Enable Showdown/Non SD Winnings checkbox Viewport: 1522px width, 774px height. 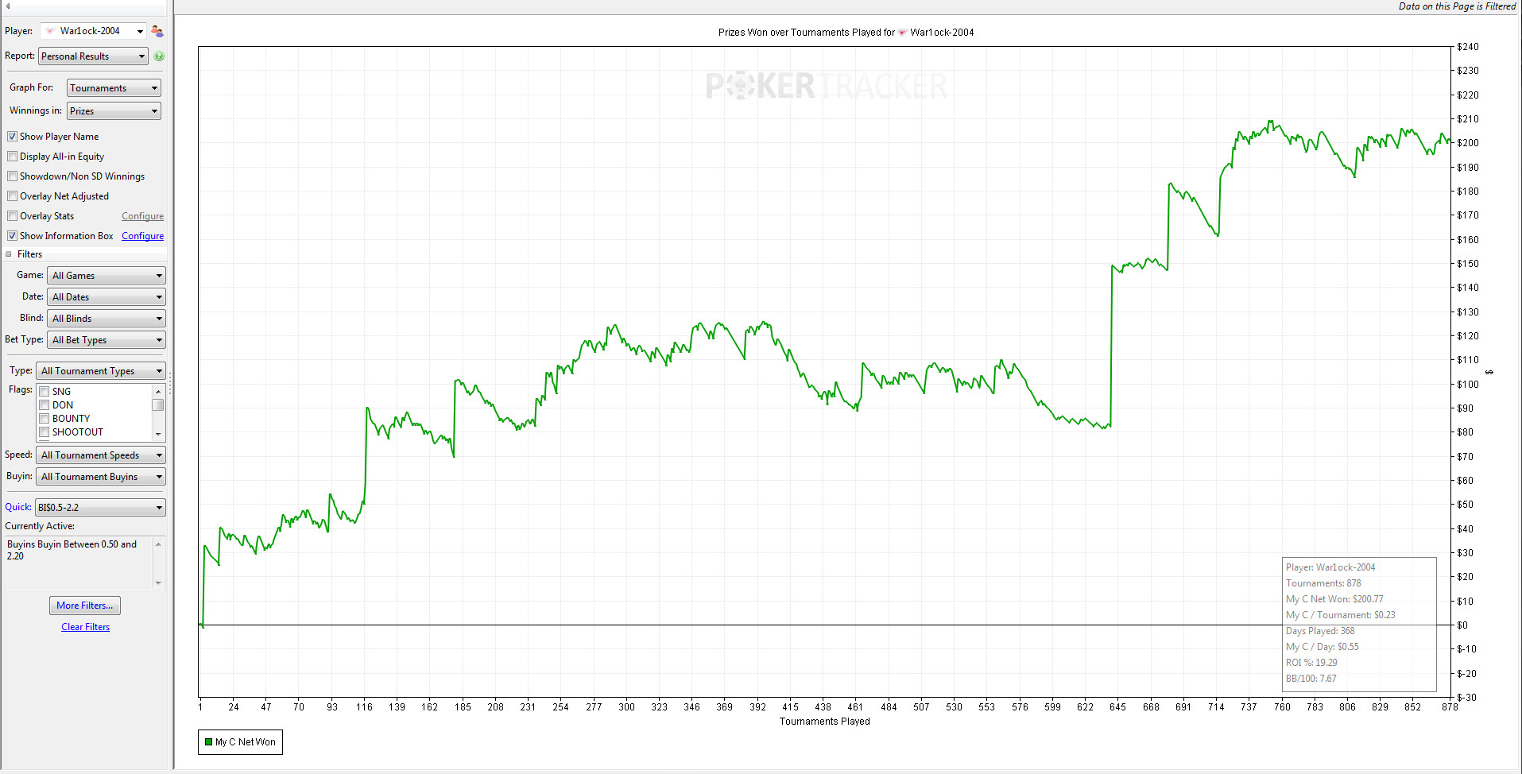[x=12, y=176]
